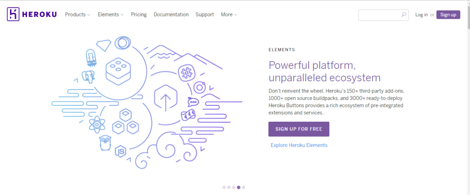
Task: Click the PostgreSQL elephant icon
Action: [x=89, y=76]
